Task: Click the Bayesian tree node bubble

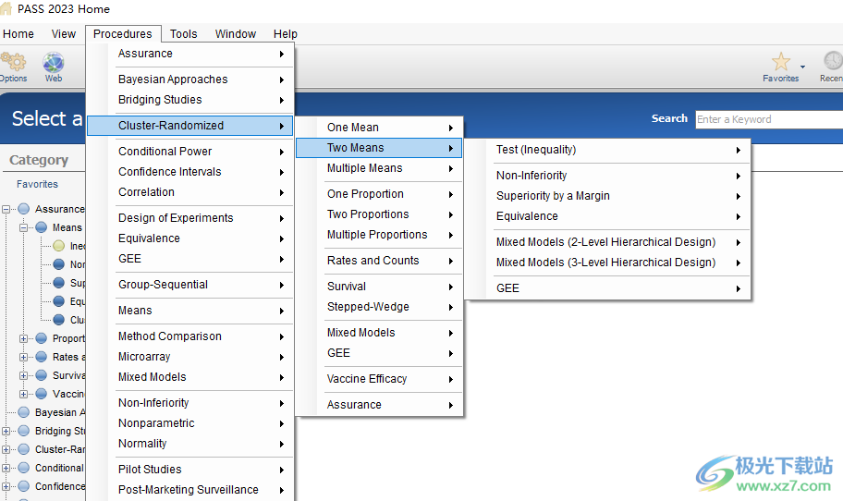Action: click(24, 412)
